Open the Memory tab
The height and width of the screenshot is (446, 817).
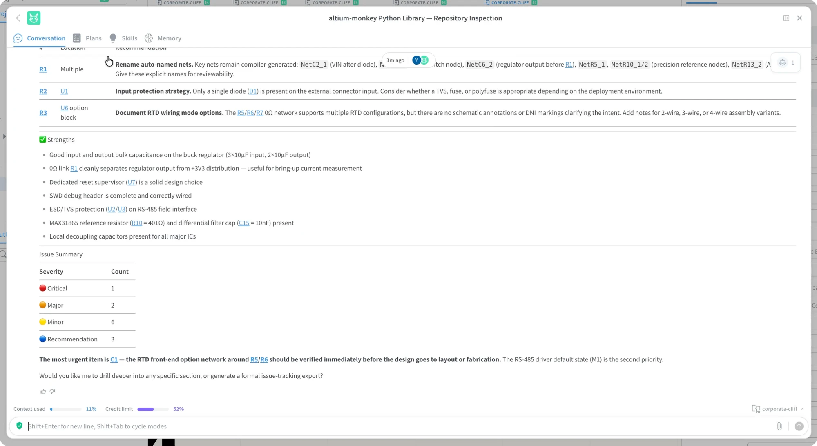[x=163, y=38]
